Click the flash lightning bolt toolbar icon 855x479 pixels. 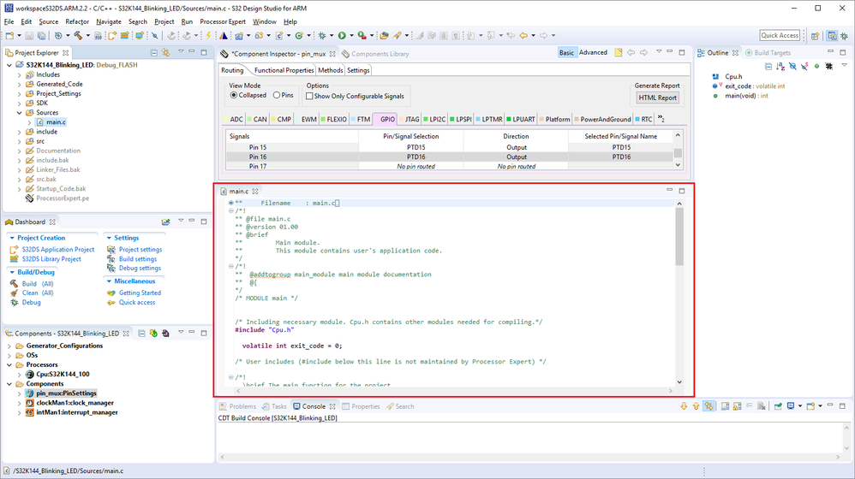tap(208, 35)
